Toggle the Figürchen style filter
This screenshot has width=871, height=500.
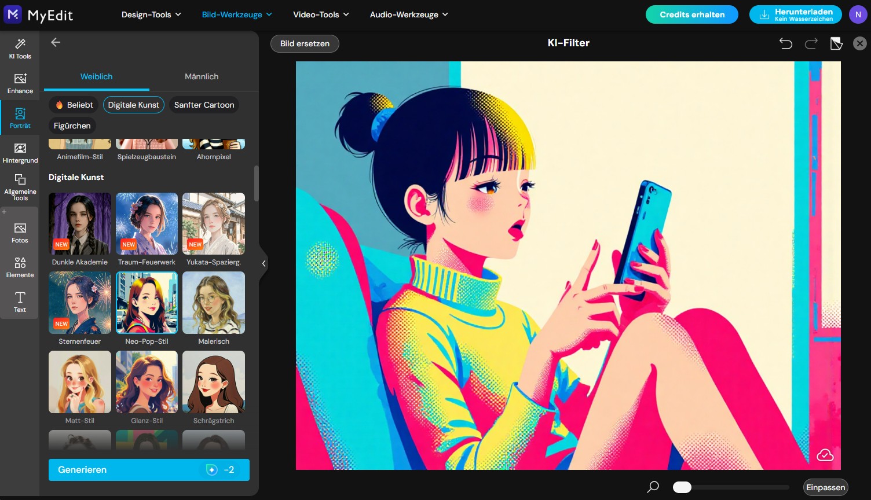pyautogui.click(x=72, y=126)
